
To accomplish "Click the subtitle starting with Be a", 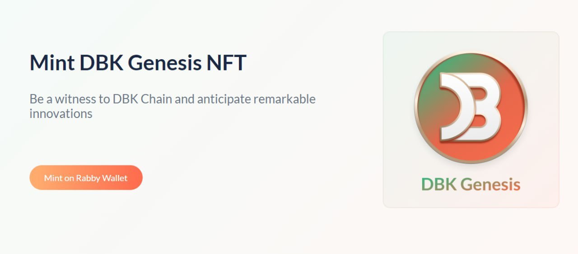I will pos(172,106).
